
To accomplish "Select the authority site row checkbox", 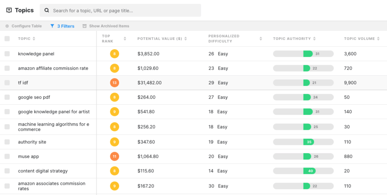I will 7,142.
